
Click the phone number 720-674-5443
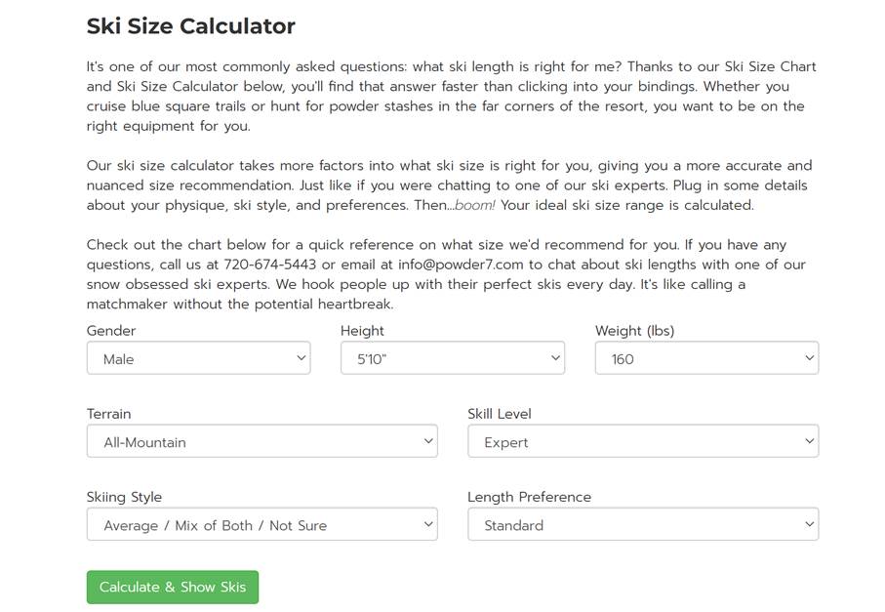click(269, 265)
